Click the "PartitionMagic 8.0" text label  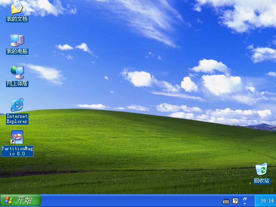(x=17, y=151)
